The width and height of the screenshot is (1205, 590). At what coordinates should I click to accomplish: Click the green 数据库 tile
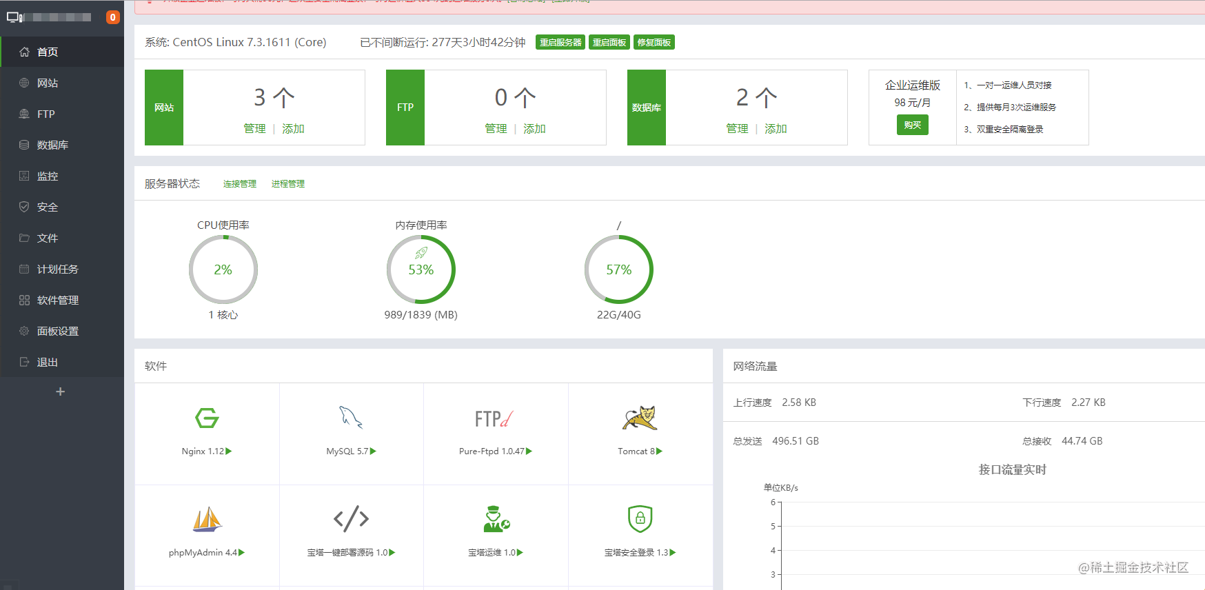(x=647, y=108)
